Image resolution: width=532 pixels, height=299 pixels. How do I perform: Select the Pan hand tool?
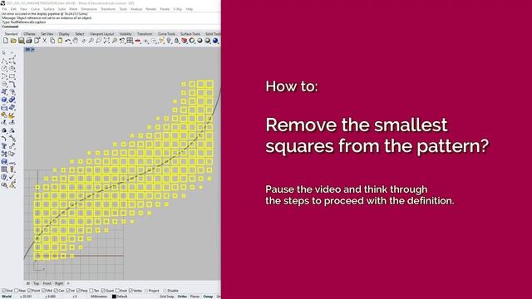(x=76, y=41)
